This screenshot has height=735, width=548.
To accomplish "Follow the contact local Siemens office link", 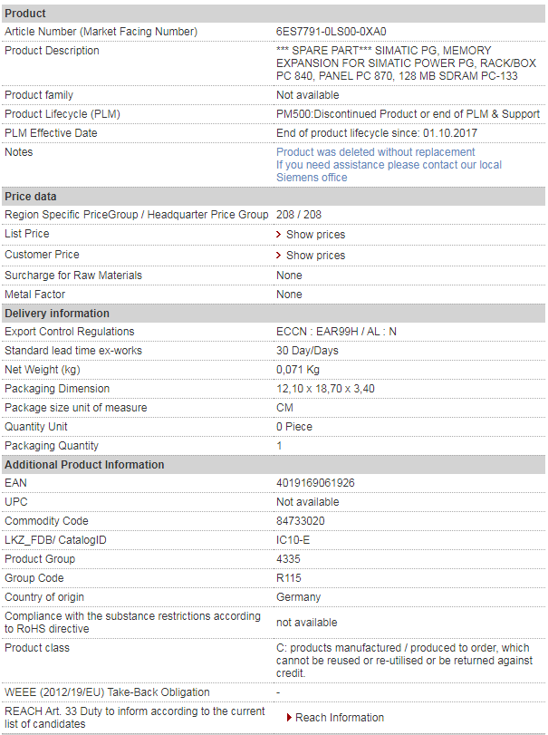I will [x=389, y=171].
